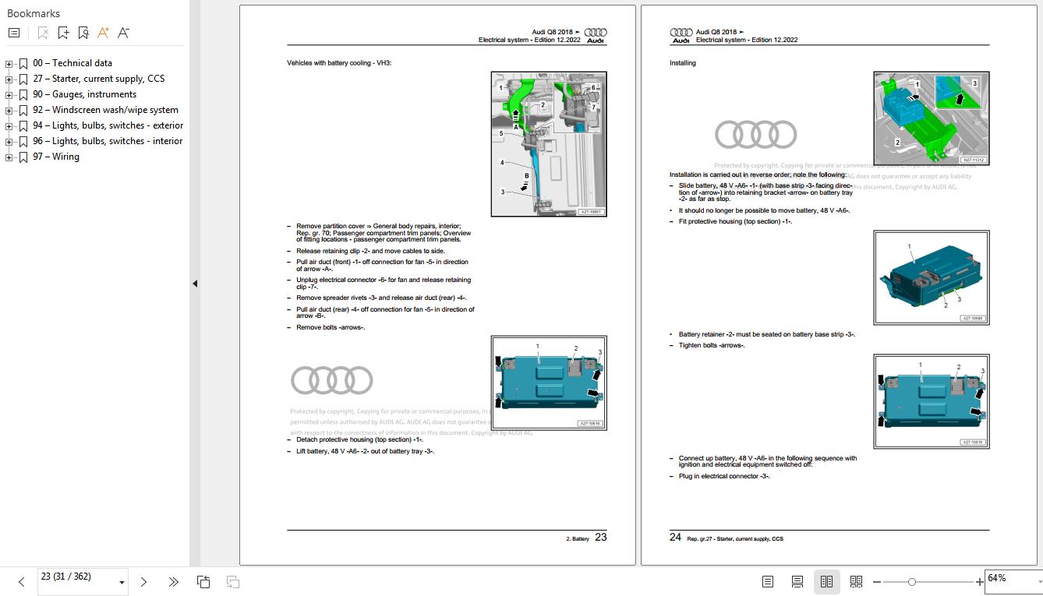
Task: Click the 'Remove bolts -arrows-.' step
Action: tap(331, 328)
